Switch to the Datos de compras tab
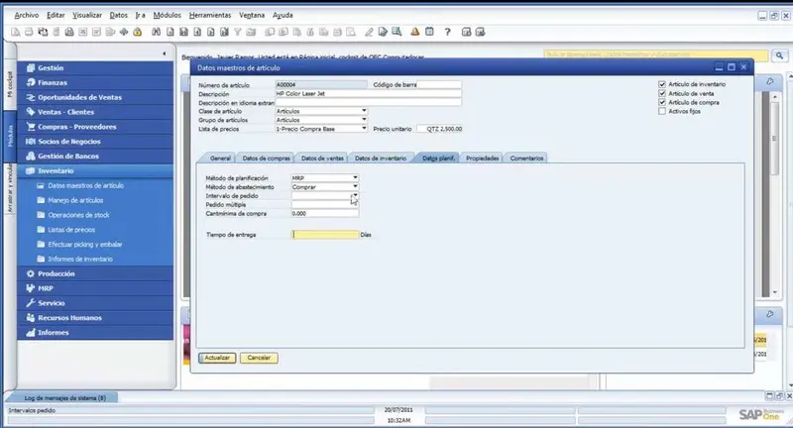This screenshot has height=428, width=793. pos(266,159)
